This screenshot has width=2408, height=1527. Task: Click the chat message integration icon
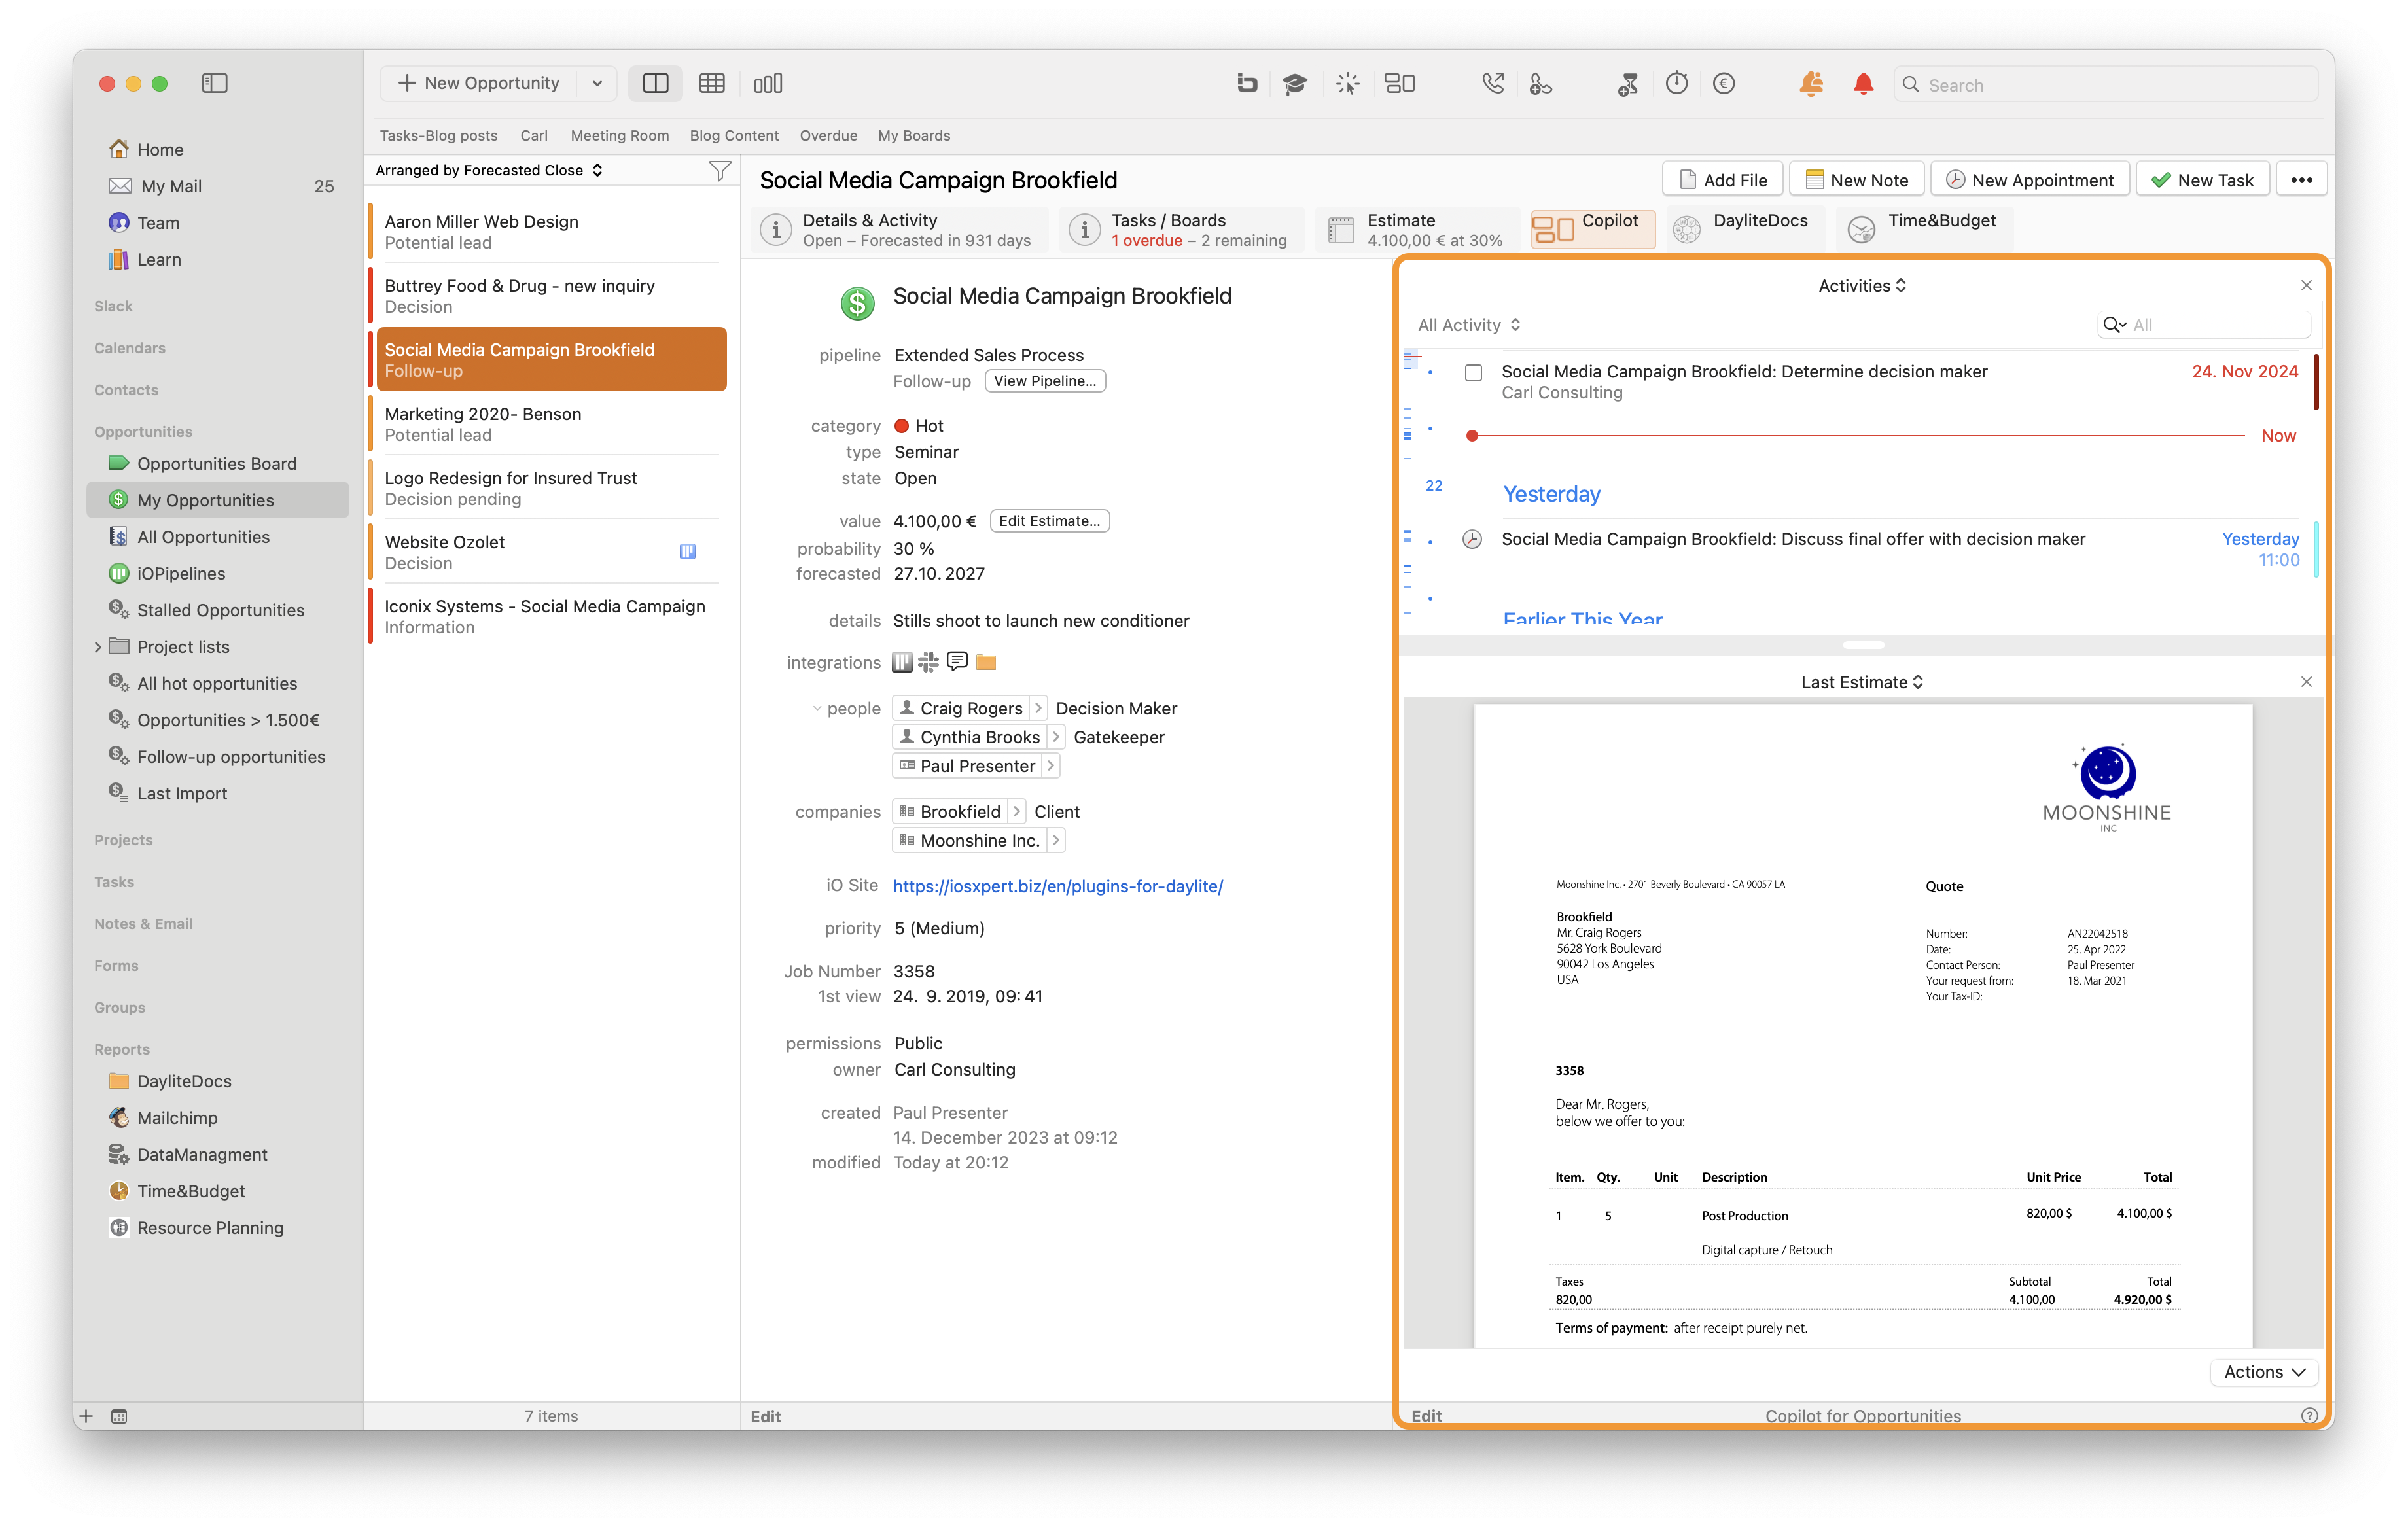coord(957,662)
